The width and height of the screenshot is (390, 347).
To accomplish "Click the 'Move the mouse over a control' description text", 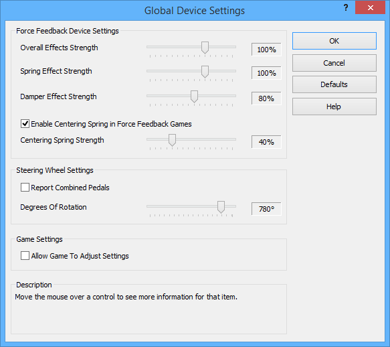I will (126, 297).
